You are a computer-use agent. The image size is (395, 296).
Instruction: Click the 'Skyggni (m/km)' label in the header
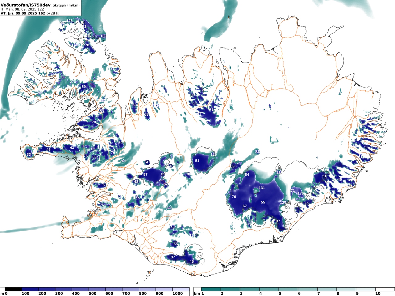tap(66, 5)
